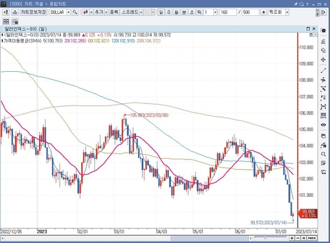
Task: Toggle the 분 (minute) period button
Action: tap(184, 13)
